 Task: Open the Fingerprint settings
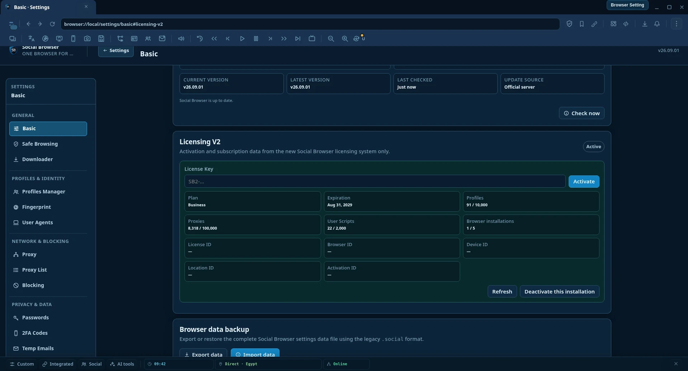48,207
